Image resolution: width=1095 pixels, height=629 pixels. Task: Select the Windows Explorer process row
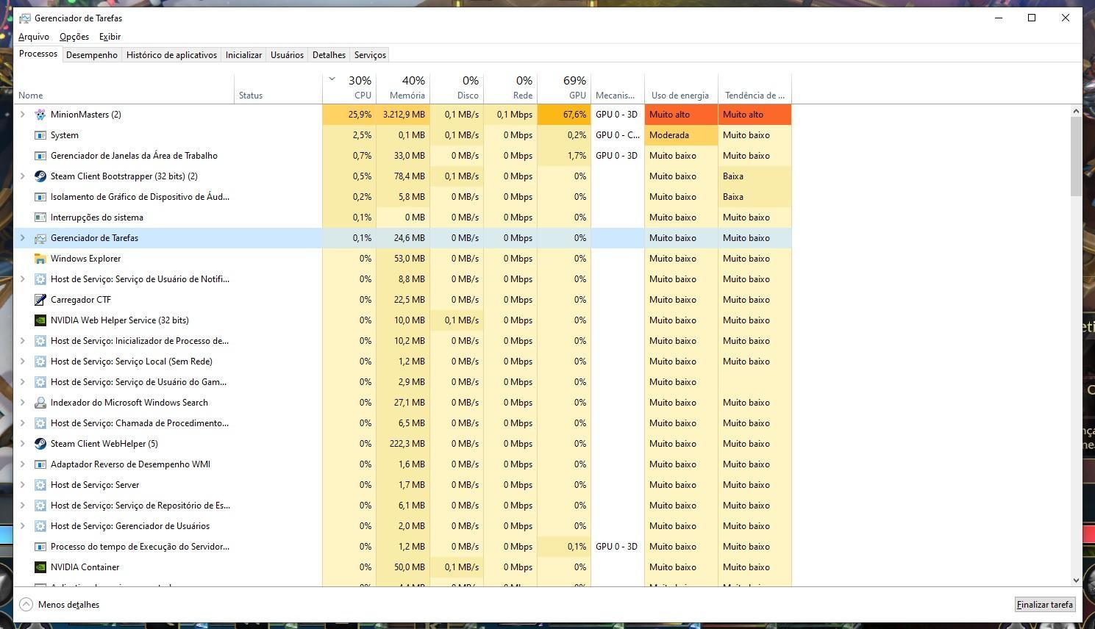(402, 259)
